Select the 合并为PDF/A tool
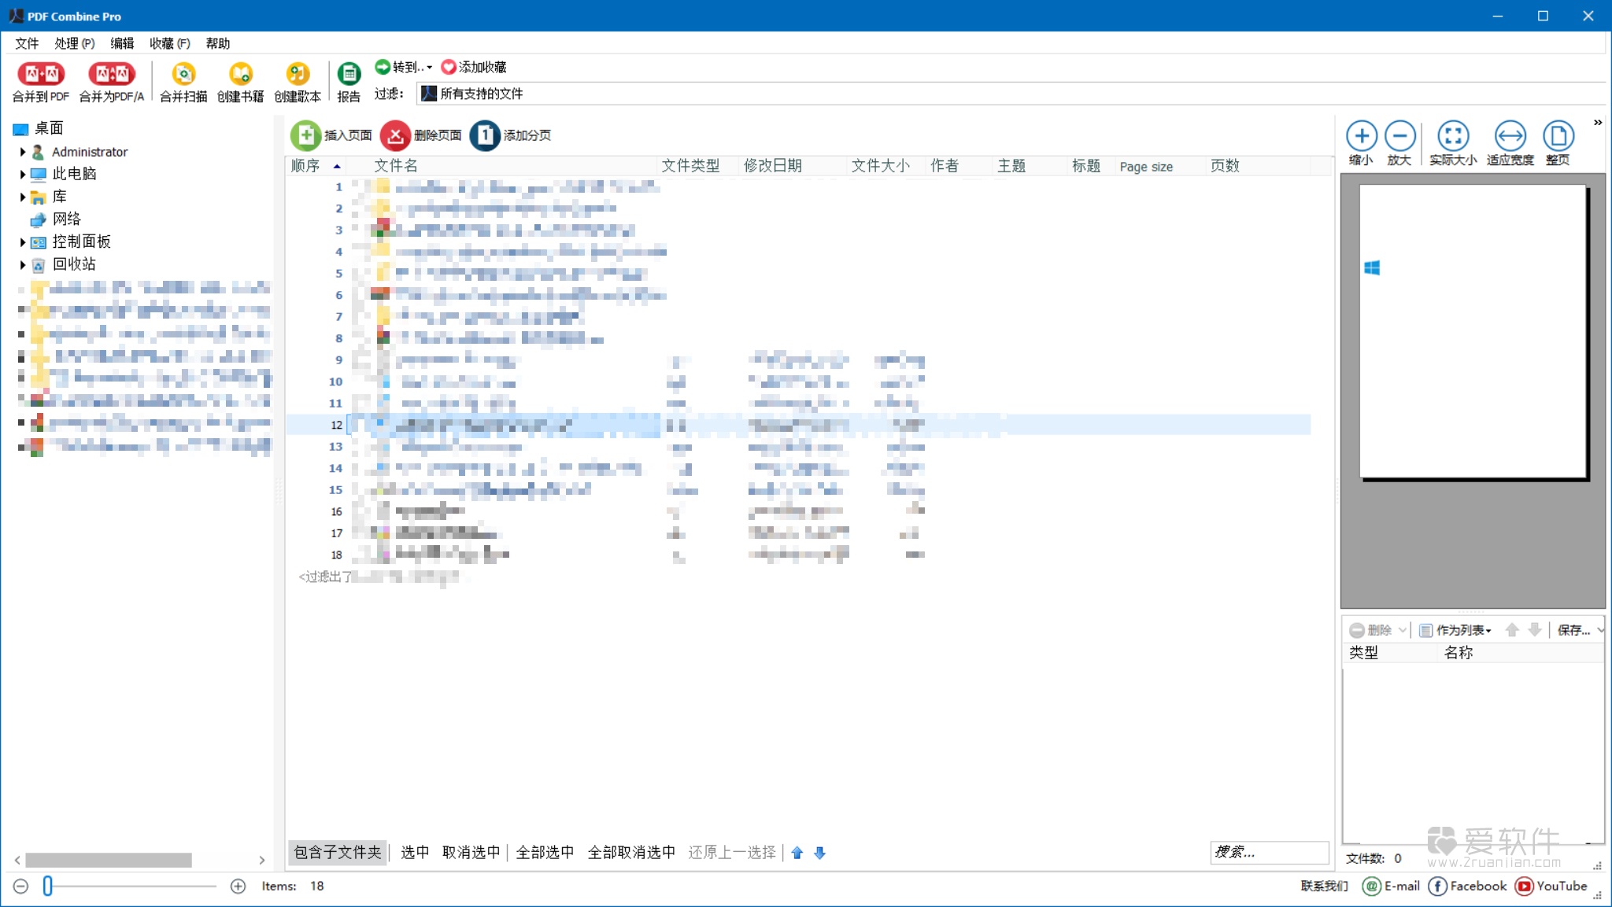1612x907 pixels. tap(111, 79)
